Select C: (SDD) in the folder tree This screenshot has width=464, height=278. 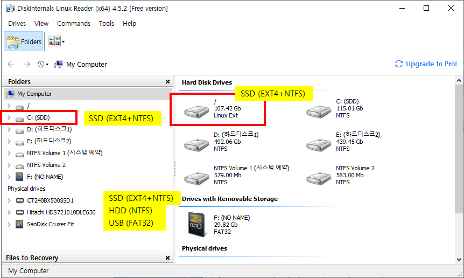click(38, 117)
